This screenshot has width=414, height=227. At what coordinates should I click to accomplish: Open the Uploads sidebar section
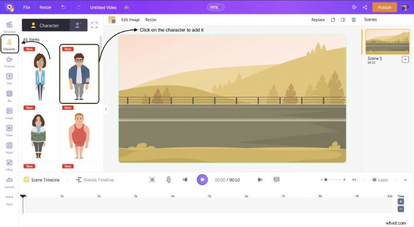[x=9, y=182]
